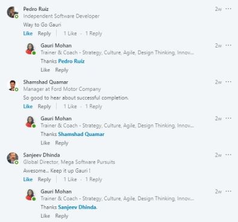Like Gauri's "Thanks Pedro Ruiz" reply
This screenshot has height=222, width=238.
pos(45,70)
